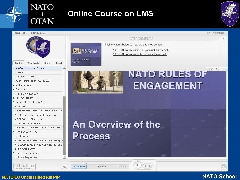Select outline item 2 Outline

38,72
